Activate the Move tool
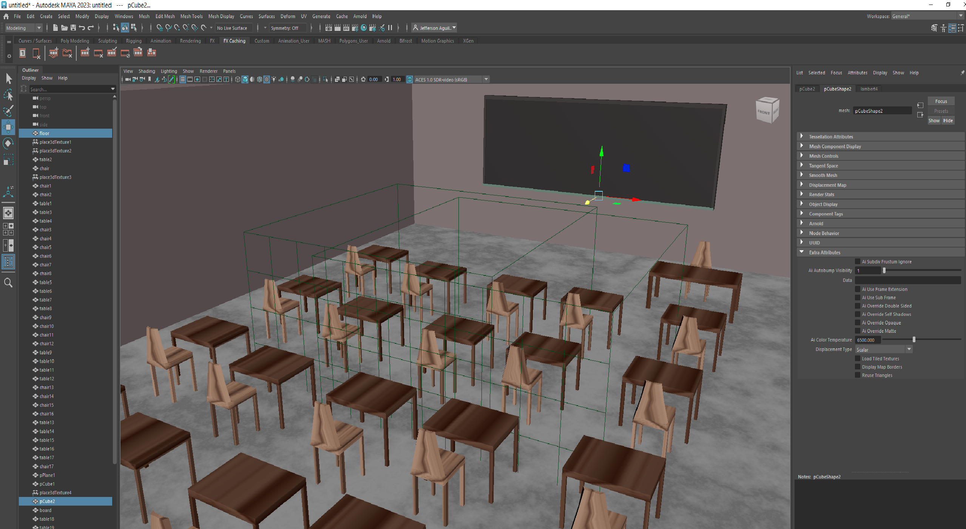The width and height of the screenshot is (966, 529). point(8,127)
